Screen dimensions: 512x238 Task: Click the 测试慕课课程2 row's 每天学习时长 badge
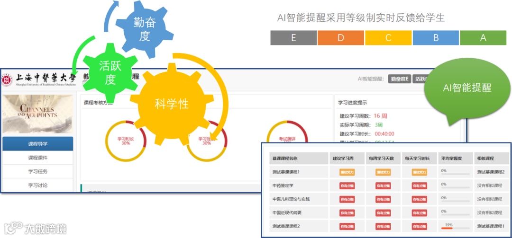419,226
